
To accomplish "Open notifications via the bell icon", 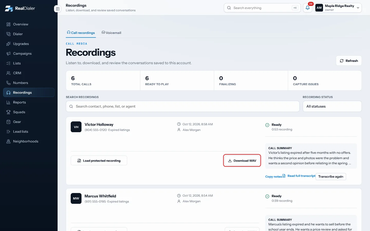I will click(308, 8).
